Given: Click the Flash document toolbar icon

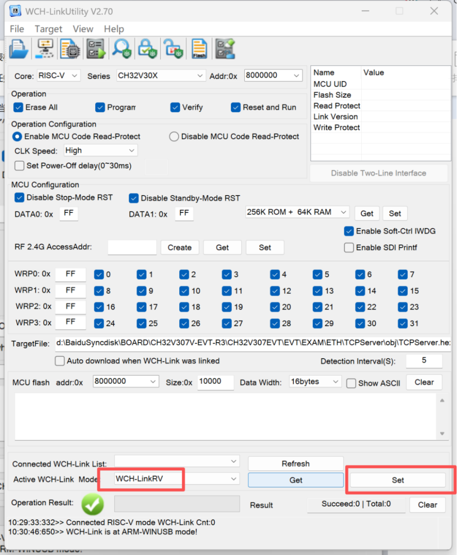Looking at the screenshot, I should [199, 49].
